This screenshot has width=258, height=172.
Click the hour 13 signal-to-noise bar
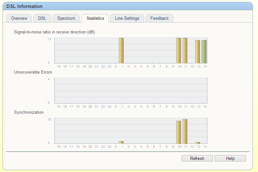(198, 52)
